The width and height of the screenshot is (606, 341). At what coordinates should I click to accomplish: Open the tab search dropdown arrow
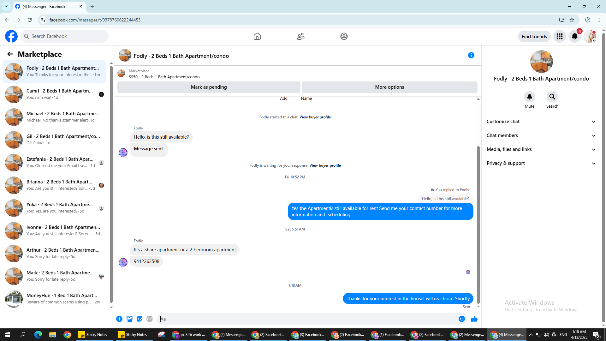point(6,6)
